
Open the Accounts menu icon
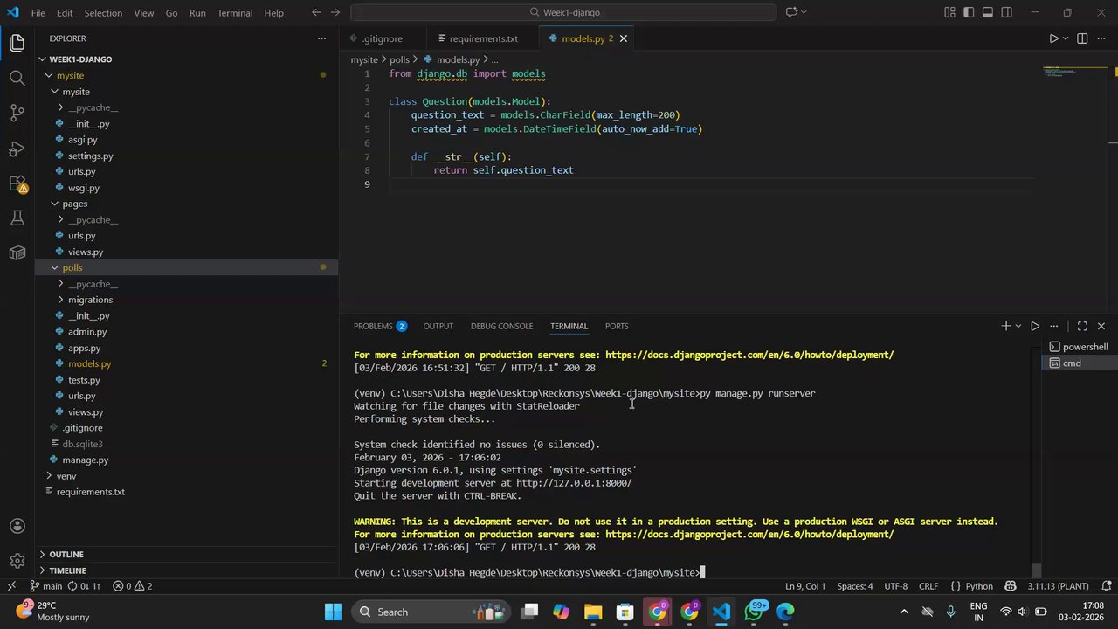tap(17, 526)
